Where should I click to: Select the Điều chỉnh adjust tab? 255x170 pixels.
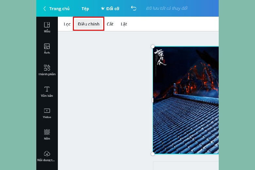(89, 24)
